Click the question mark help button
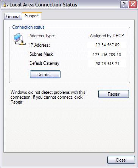Image resolution: width=138 pixels, height=168 pixels. click(x=124, y=5)
